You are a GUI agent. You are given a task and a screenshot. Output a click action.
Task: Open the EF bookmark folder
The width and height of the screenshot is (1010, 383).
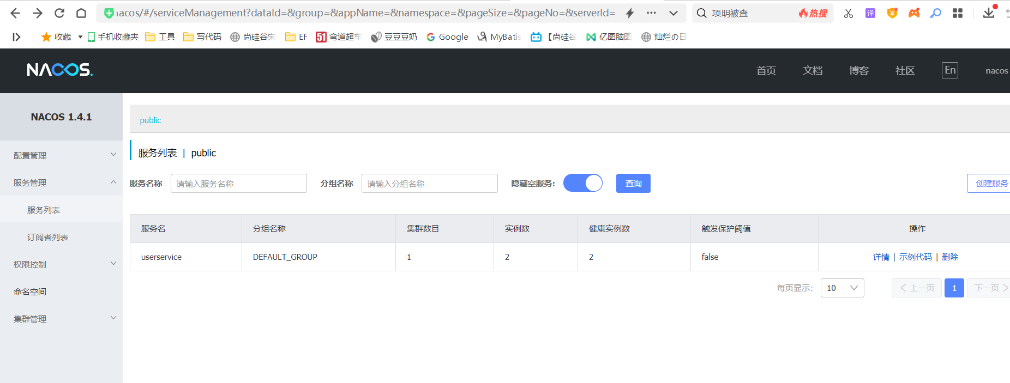tap(296, 37)
